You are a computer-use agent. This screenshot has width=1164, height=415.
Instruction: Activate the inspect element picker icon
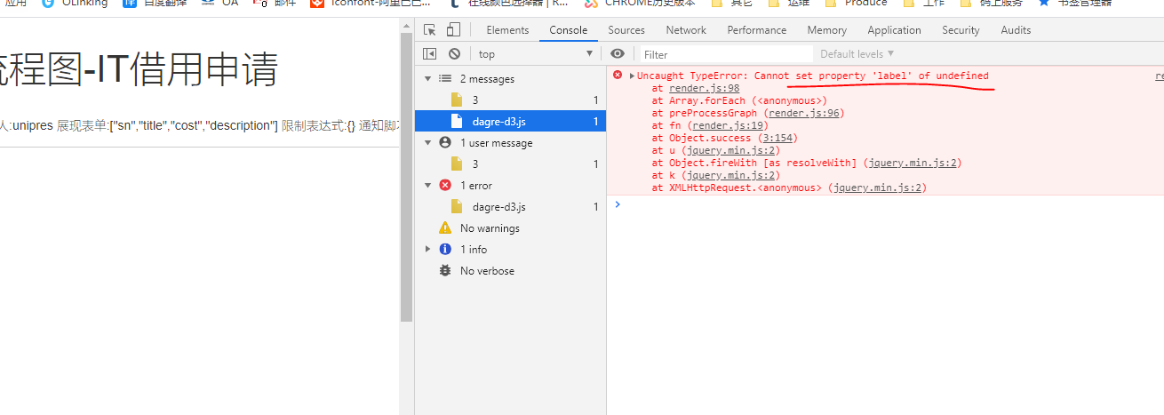pyautogui.click(x=430, y=30)
